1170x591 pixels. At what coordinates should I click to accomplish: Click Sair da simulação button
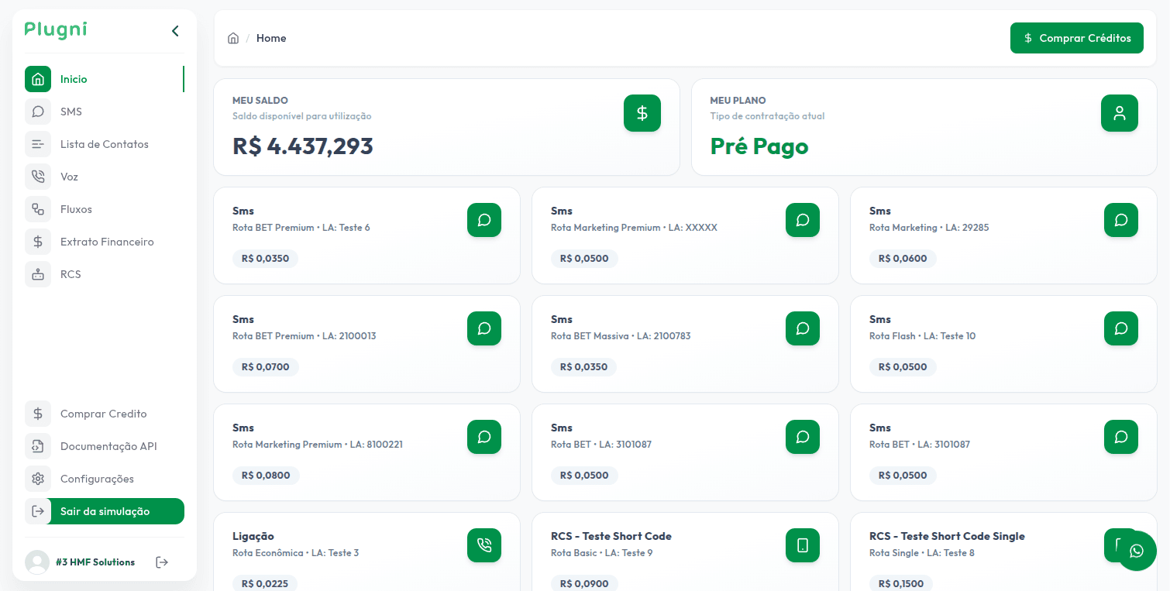pos(105,511)
